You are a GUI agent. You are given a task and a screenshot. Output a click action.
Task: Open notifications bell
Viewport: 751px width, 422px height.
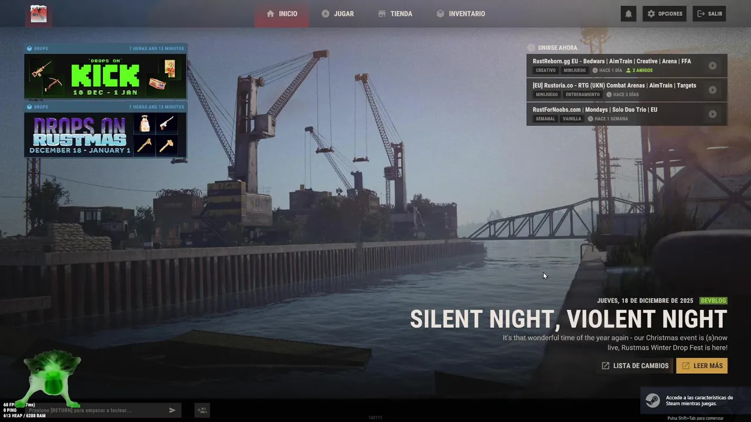click(x=628, y=13)
